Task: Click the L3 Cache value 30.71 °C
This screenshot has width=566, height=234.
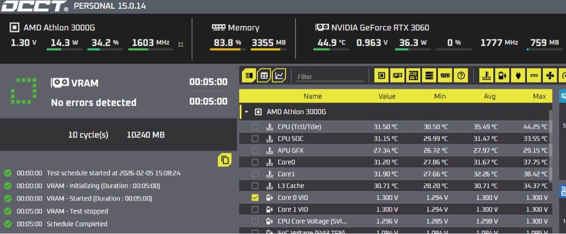Action: click(386, 186)
